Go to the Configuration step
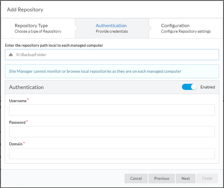224x188 pixels. coord(186,28)
